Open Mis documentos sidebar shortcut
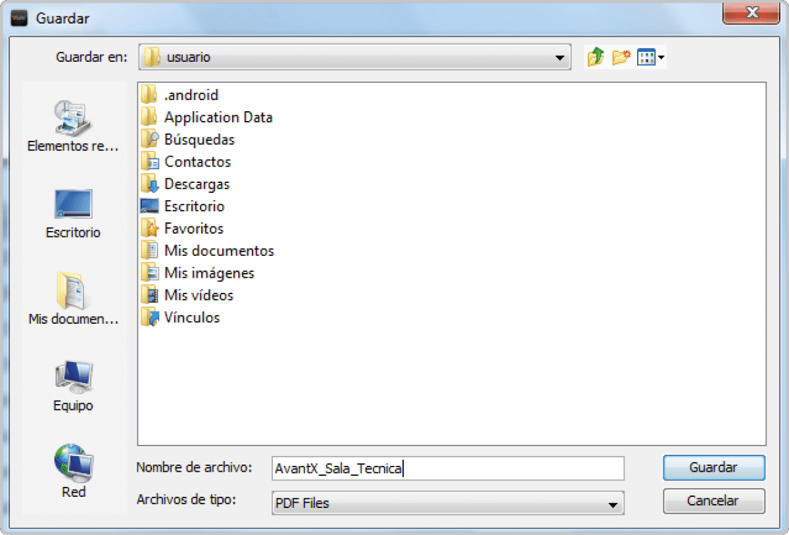Viewport: 789px width, 535px height. pyautogui.click(x=73, y=299)
